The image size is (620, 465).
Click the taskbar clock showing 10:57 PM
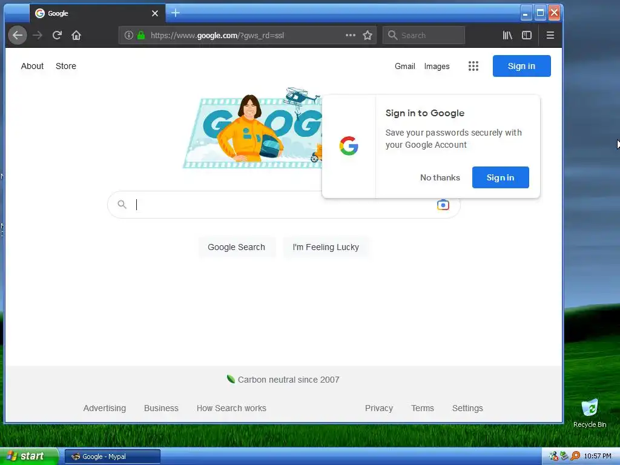(x=598, y=457)
